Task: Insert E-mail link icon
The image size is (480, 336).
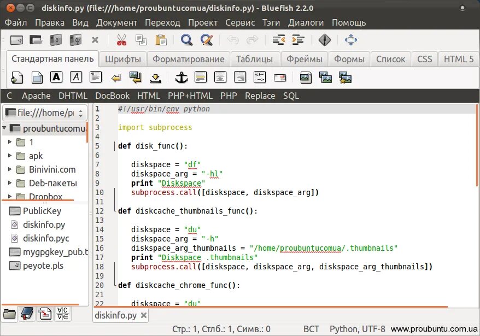Action: coord(280,78)
